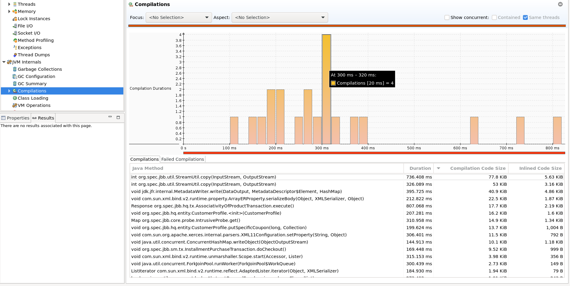
Task: Open the Focus dropdown
Action: pos(179,17)
